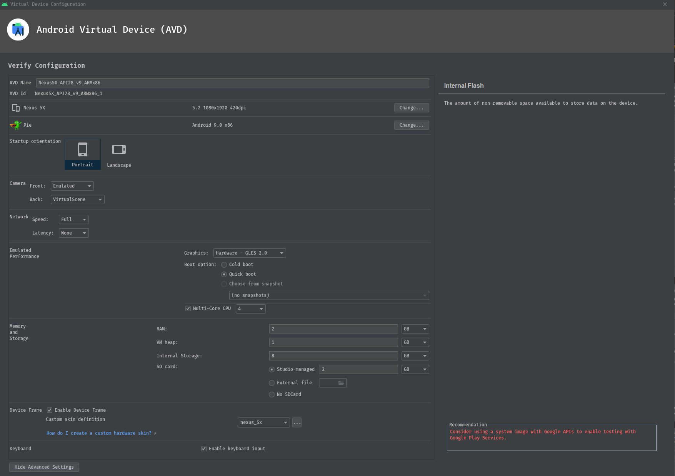Click the External file browse folder icon
The height and width of the screenshot is (476, 675).
pos(341,383)
